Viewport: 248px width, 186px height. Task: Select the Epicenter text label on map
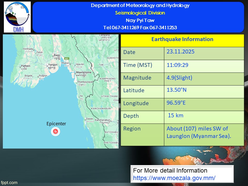point(56,124)
